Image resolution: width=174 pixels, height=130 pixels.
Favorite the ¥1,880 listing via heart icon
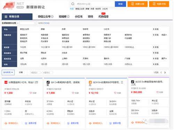pyautogui.click(x=73, y=93)
